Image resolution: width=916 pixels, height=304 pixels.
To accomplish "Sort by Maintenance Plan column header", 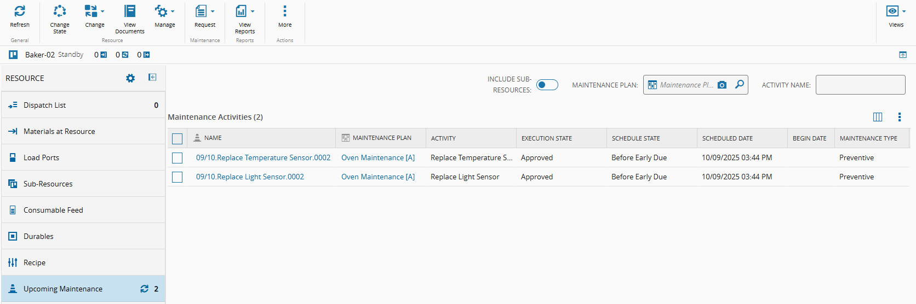I will point(381,138).
